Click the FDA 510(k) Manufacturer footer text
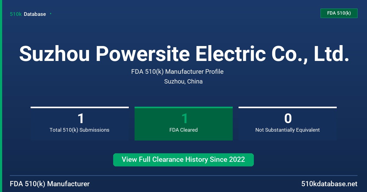Screen dimensions: 367x192 pos(50,184)
